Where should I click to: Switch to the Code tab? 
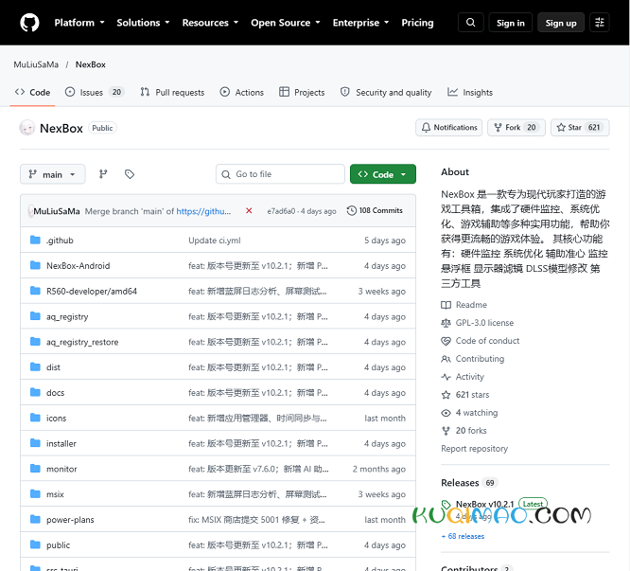(32, 92)
